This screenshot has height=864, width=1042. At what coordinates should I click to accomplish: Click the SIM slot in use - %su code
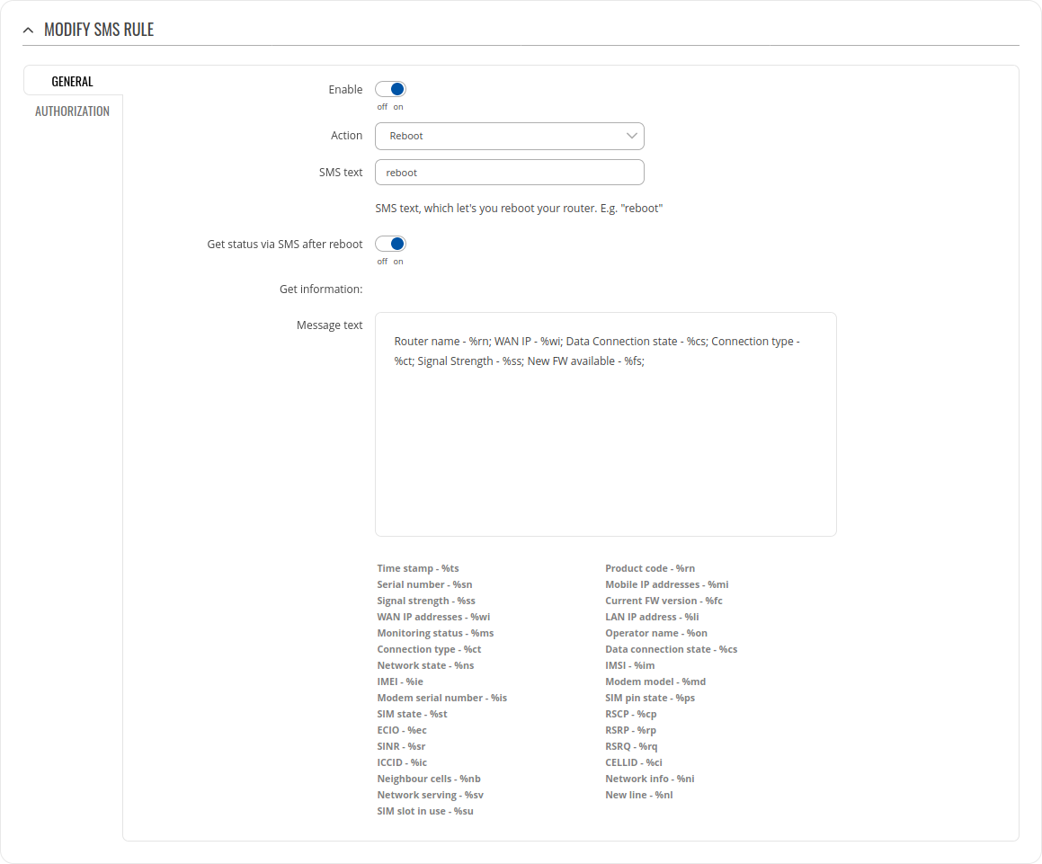pyautogui.click(x=425, y=812)
